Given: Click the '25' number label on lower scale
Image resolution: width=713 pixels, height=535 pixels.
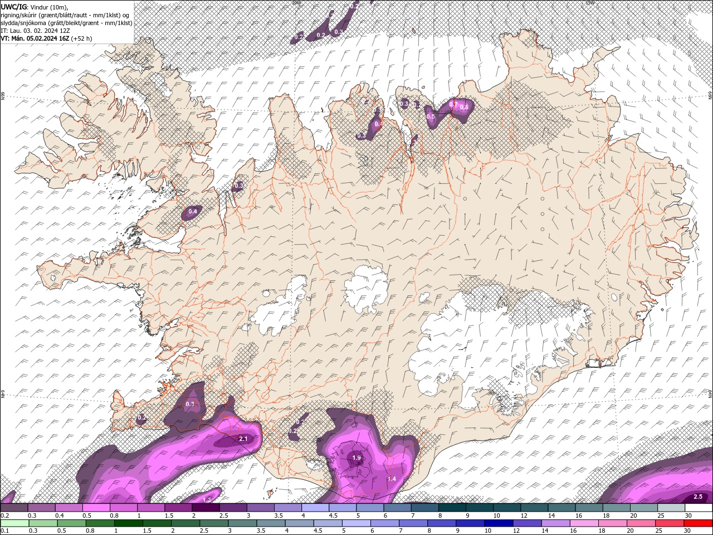Looking at the screenshot, I should pyautogui.click(x=659, y=531).
